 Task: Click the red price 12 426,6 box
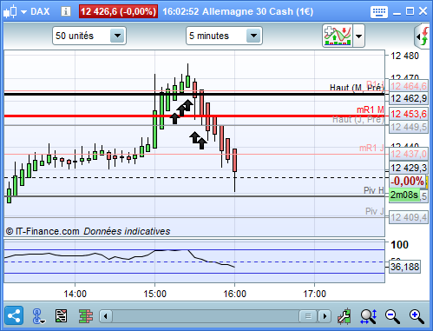coord(118,11)
